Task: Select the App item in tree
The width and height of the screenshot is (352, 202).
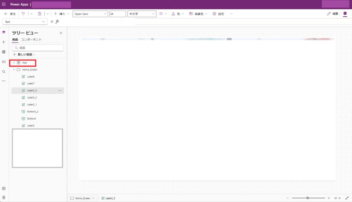Action: (x=24, y=63)
